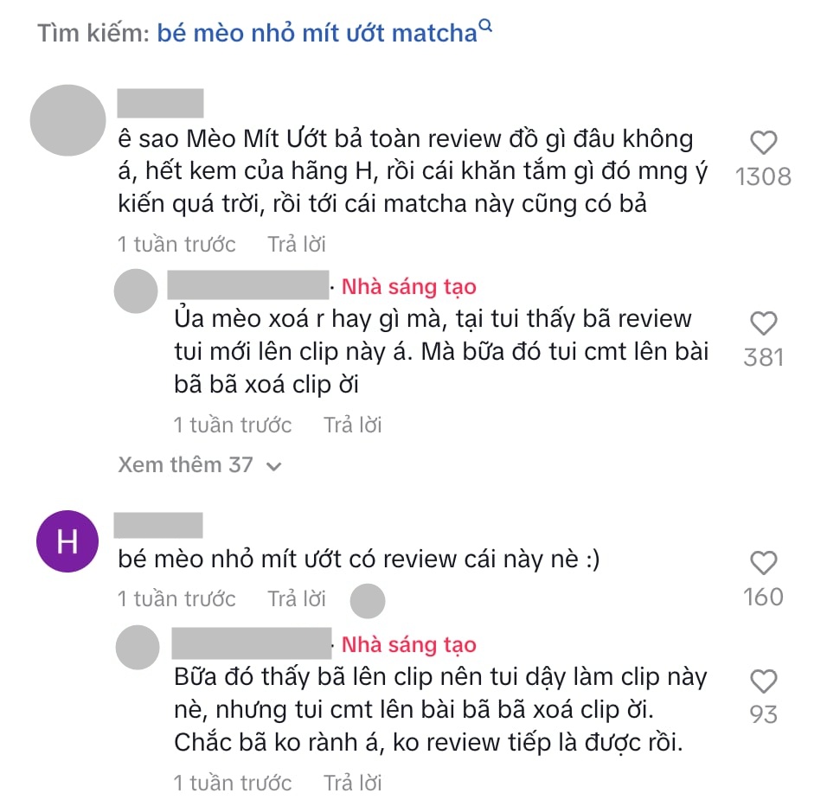
Task: Like the comment with 1308 likes
Action: (763, 143)
